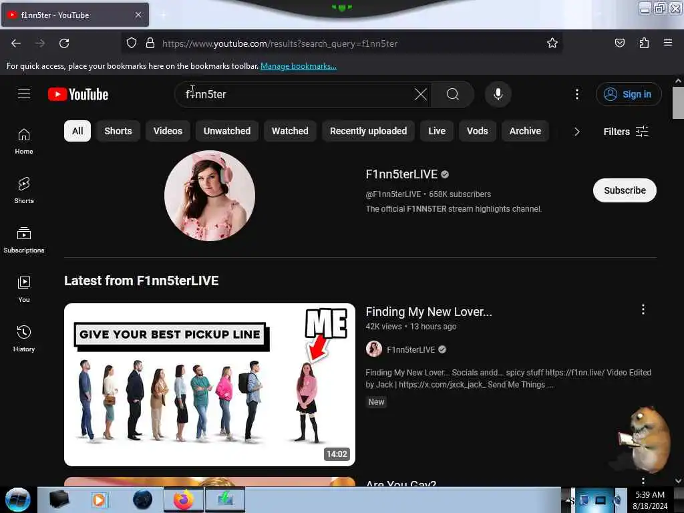
Task: Select the Videos filter chip
Action: 168,131
